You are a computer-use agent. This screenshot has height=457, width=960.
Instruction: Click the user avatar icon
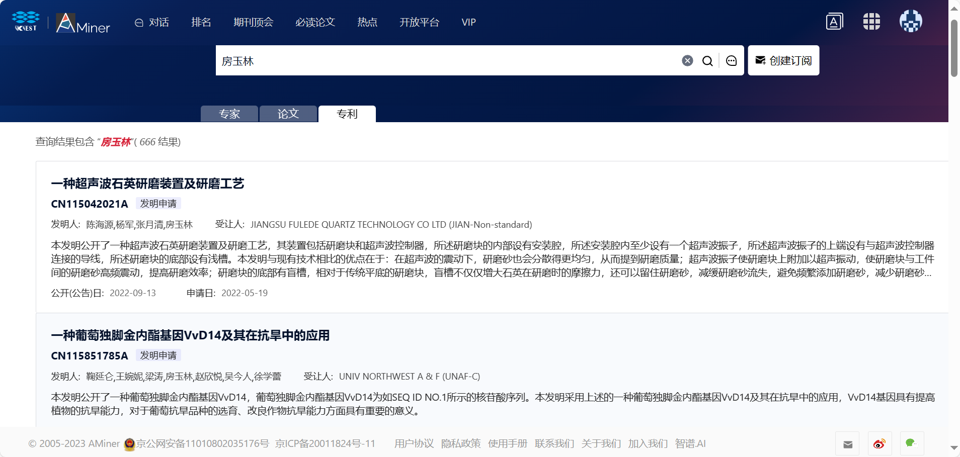click(x=911, y=22)
